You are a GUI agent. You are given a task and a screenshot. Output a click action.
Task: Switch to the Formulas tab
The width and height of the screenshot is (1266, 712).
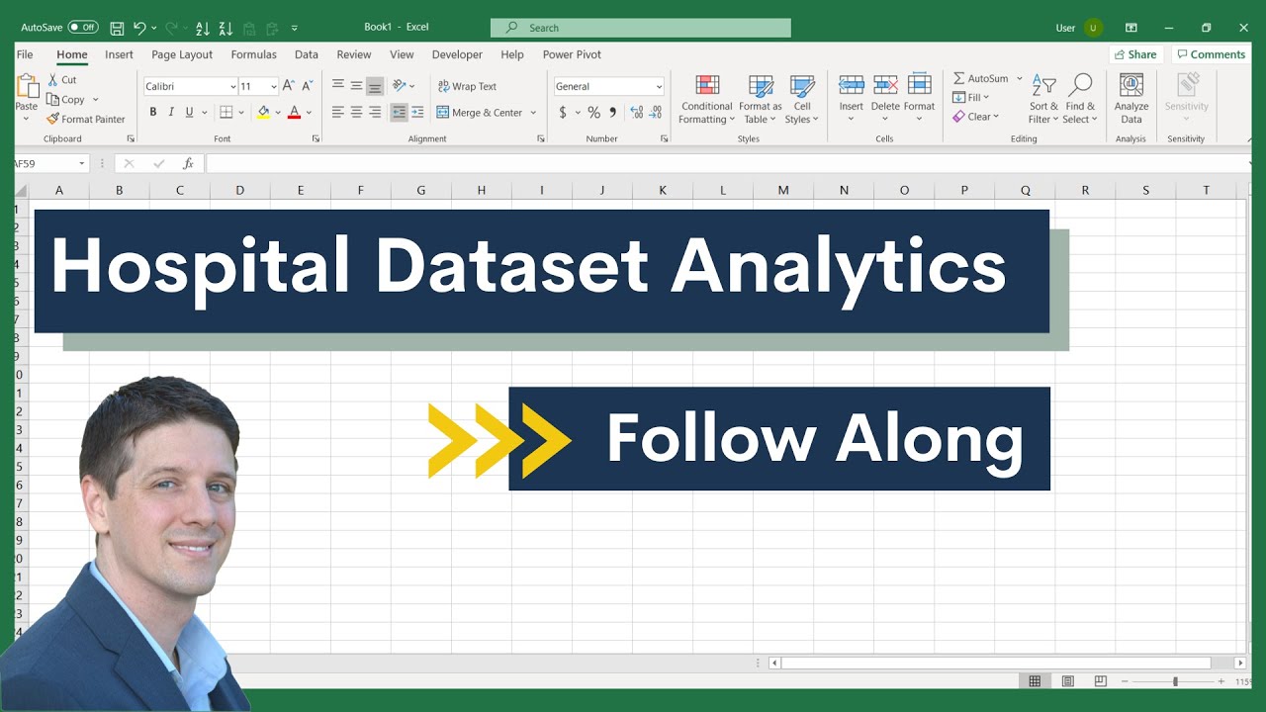[253, 54]
